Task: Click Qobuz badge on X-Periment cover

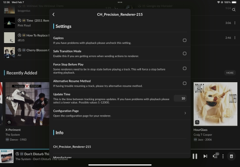Action: [9, 122]
